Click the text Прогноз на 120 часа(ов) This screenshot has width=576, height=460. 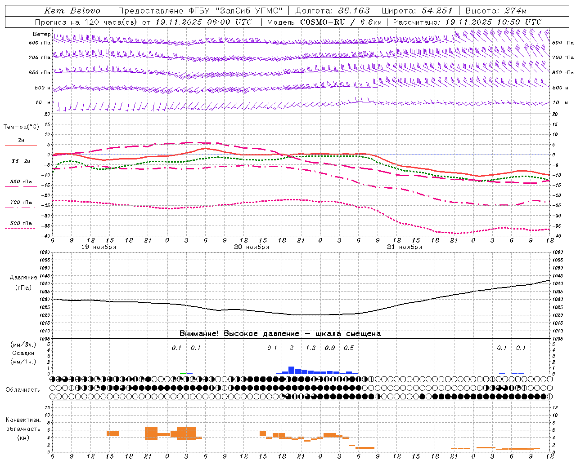click(87, 22)
